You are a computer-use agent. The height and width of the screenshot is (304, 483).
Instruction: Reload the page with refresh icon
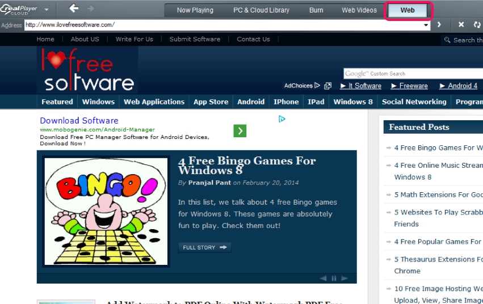[477, 25]
